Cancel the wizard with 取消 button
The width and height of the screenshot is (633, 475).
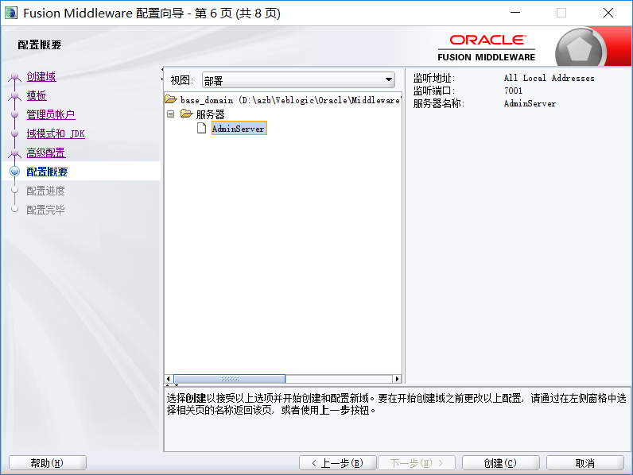585,463
